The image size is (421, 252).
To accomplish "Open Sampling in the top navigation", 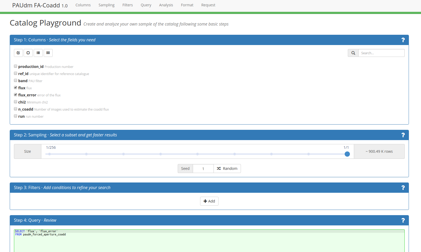I will coord(106,5).
